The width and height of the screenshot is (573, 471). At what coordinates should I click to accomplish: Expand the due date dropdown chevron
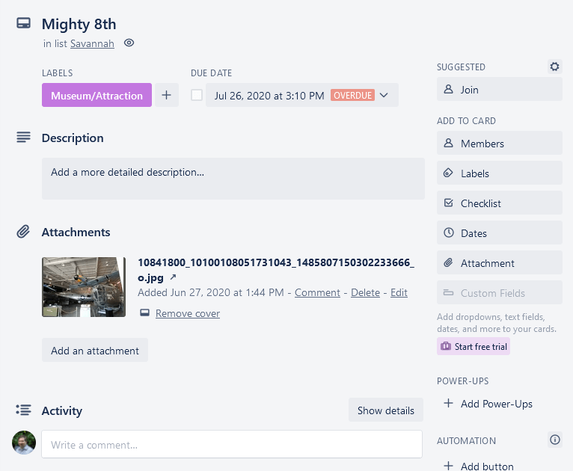pyautogui.click(x=384, y=95)
